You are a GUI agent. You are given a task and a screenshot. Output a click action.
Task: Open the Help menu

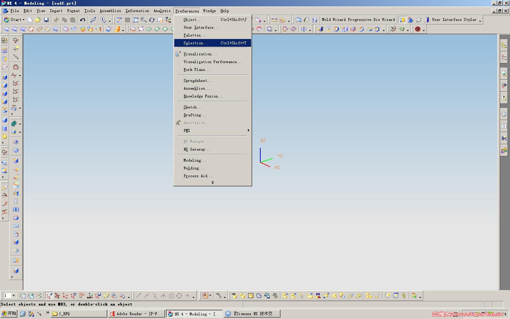(225, 11)
